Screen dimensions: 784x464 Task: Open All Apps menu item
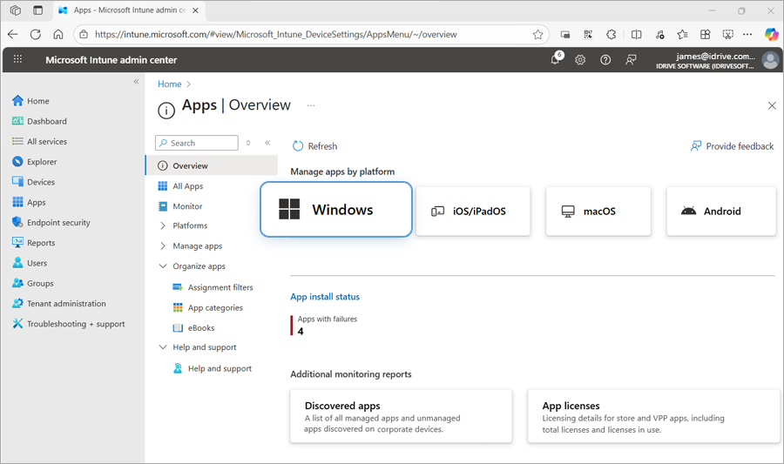(x=187, y=186)
